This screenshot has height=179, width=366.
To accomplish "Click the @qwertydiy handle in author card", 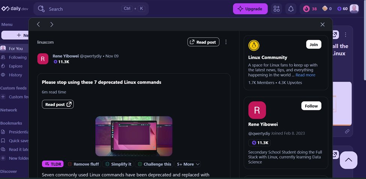I will (x=259, y=133).
